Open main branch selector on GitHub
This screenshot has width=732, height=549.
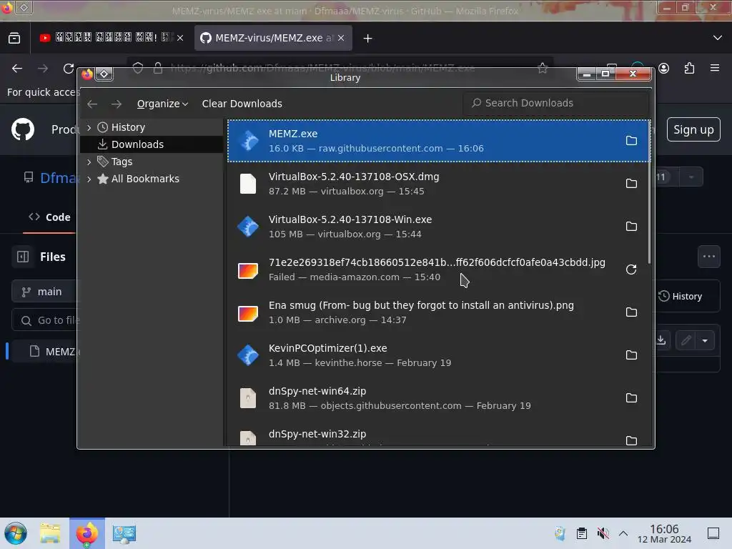pos(44,292)
